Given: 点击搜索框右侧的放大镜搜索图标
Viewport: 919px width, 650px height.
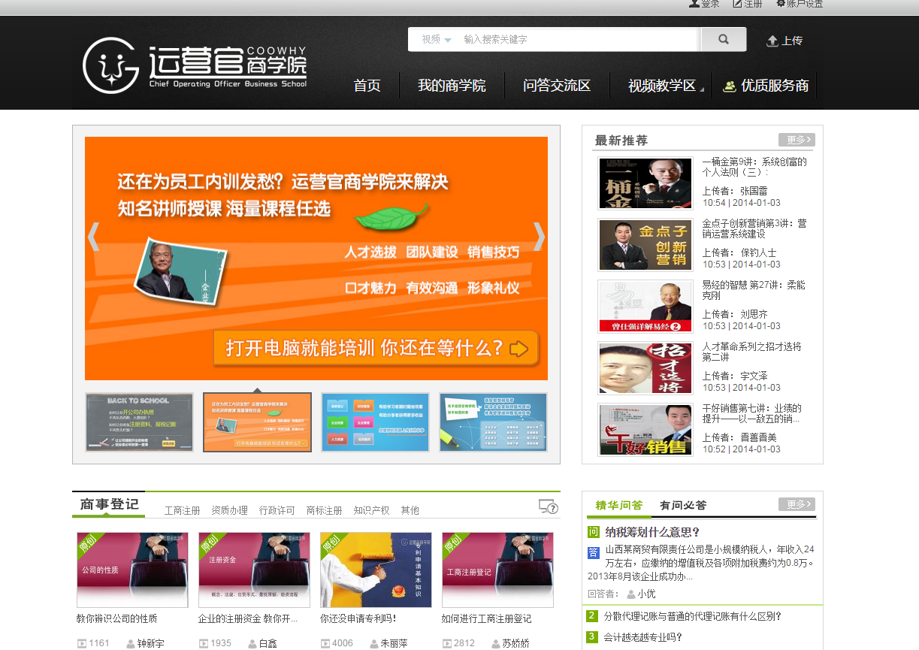Looking at the screenshot, I should (723, 39).
